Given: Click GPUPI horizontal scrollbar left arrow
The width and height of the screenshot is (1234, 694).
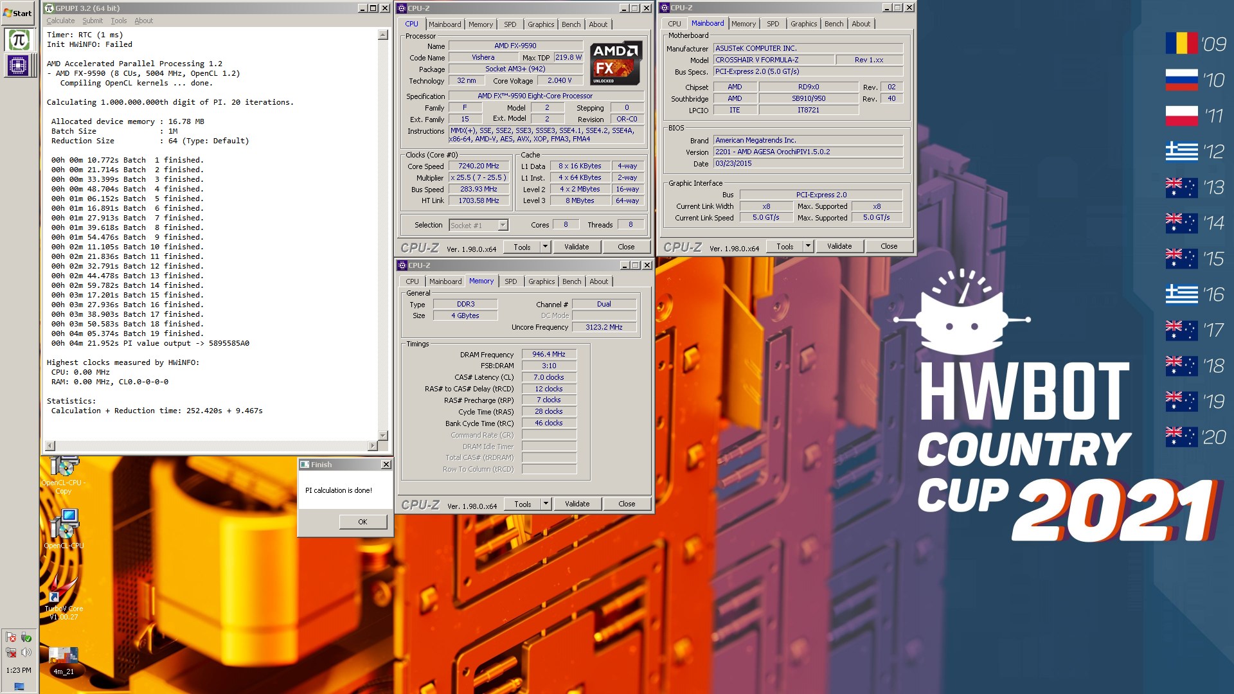Looking at the screenshot, I should coord(50,446).
